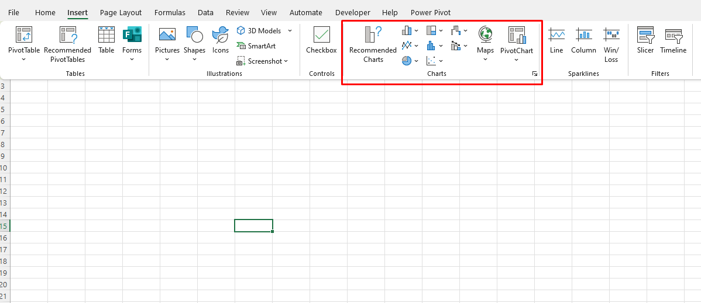Open Recommended PivotTables
Viewport: 701px width, 303px height.
point(67,44)
